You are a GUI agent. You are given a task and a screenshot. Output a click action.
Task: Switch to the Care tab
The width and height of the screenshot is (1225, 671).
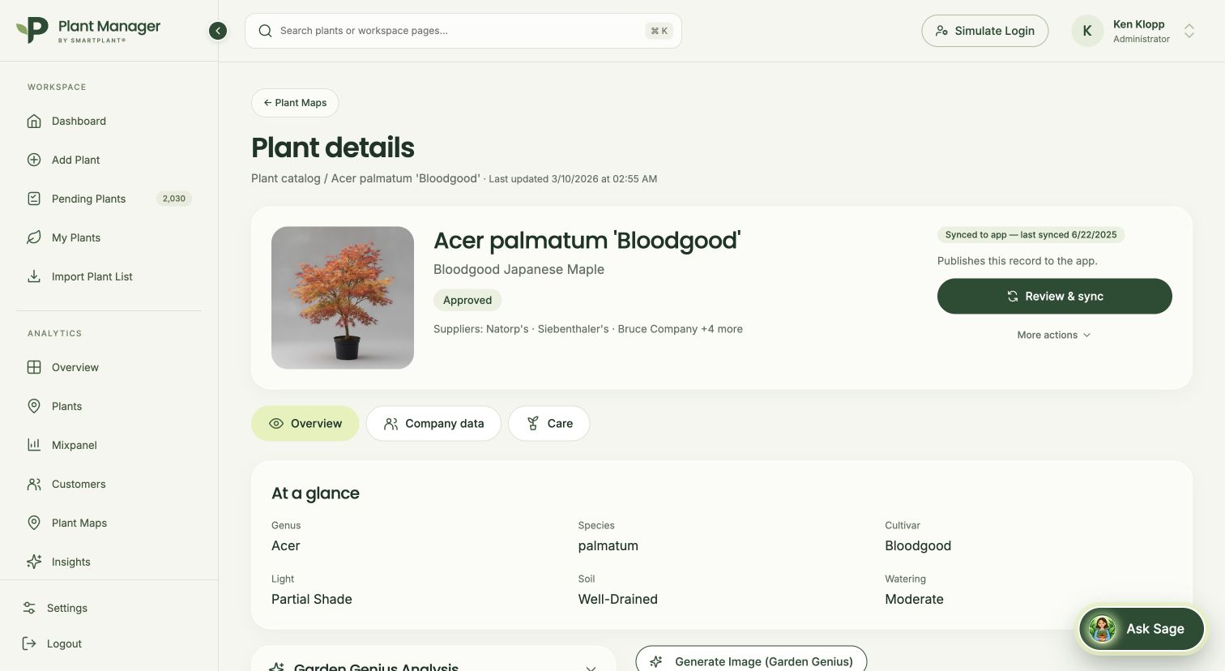548,424
